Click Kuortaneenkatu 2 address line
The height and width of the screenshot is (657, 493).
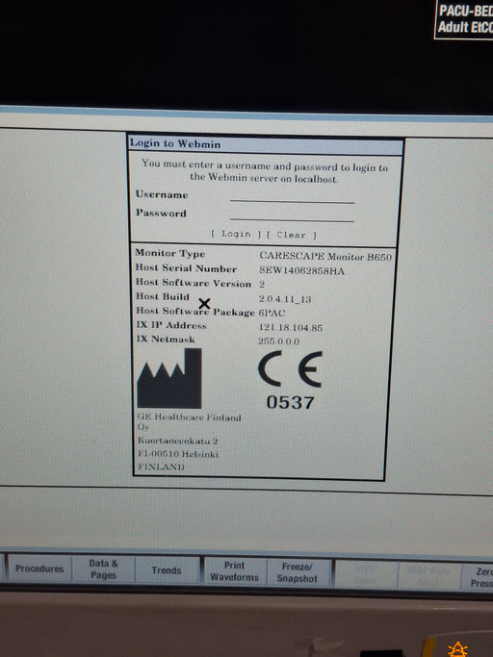point(178,441)
